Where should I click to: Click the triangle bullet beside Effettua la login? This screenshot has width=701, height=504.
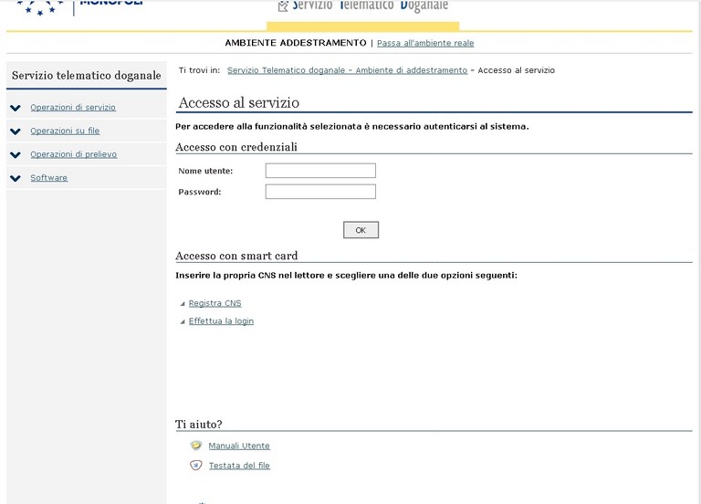183,322
